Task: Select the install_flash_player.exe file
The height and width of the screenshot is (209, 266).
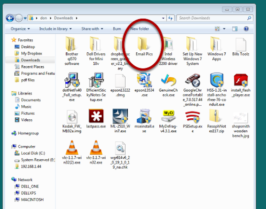Action: (241, 85)
